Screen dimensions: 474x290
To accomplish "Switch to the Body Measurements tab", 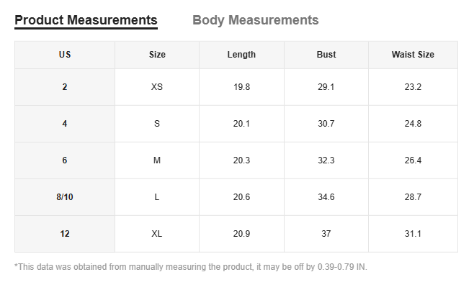I will [255, 20].
